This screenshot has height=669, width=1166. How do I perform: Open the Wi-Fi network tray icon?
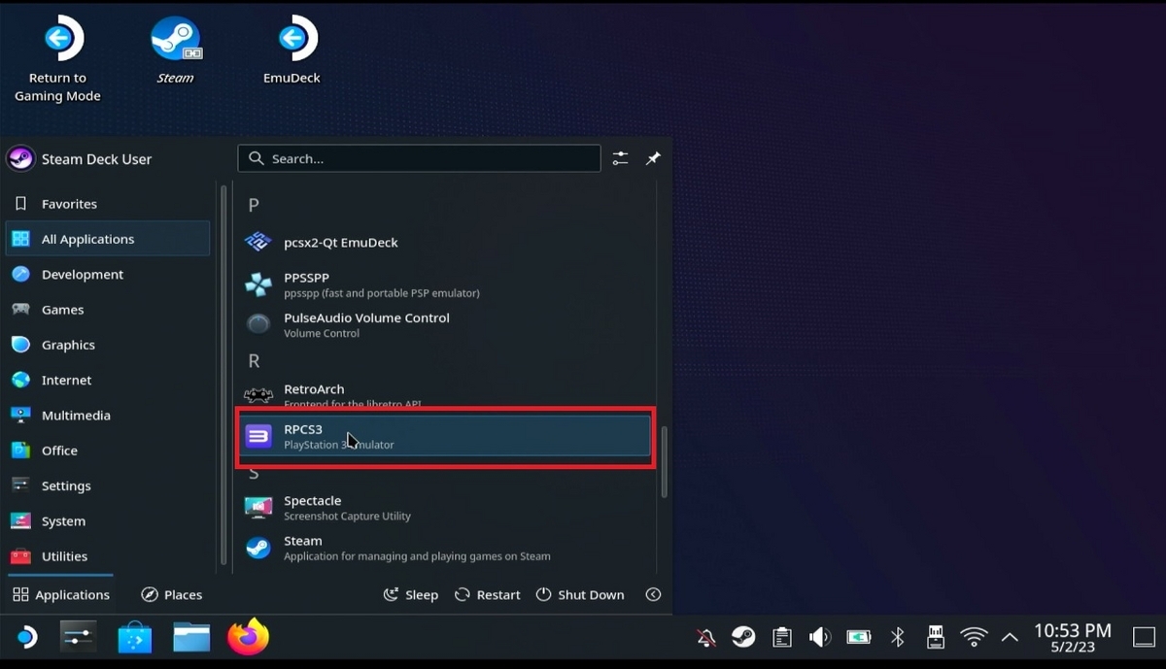[x=974, y=638]
